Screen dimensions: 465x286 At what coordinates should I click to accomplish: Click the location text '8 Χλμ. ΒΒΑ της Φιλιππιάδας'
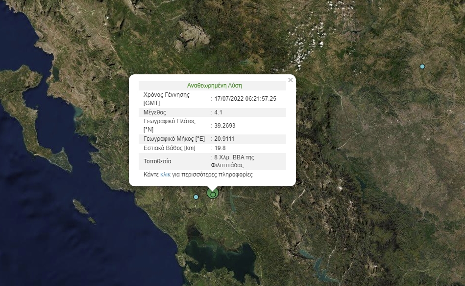click(234, 161)
